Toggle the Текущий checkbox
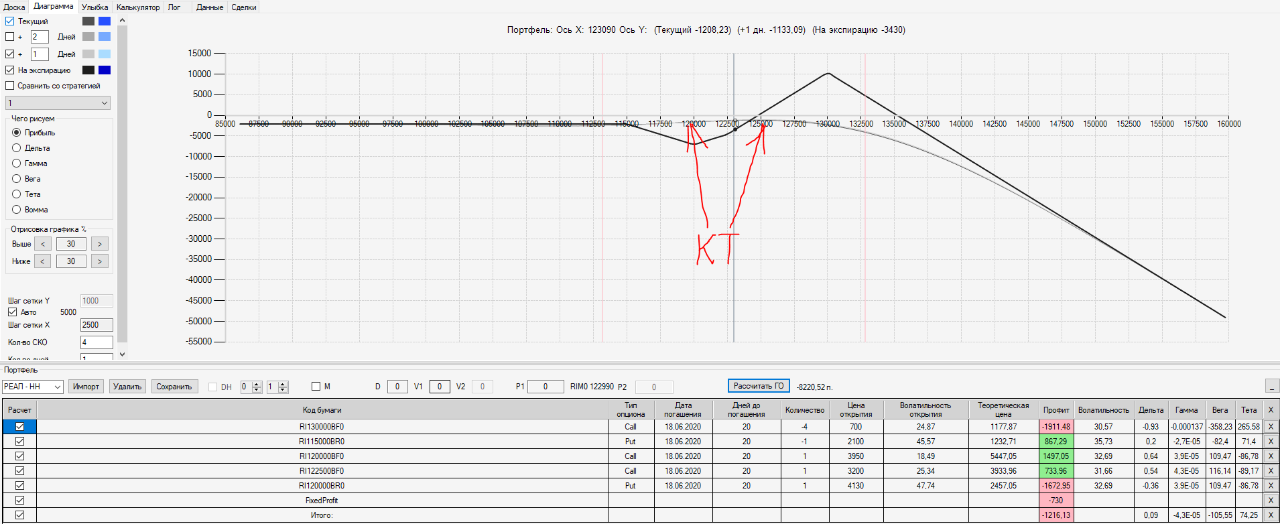 tap(10, 21)
